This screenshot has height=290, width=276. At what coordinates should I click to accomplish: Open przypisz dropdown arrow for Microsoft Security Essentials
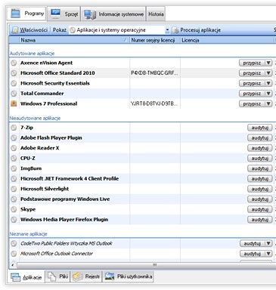pos(268,83)
